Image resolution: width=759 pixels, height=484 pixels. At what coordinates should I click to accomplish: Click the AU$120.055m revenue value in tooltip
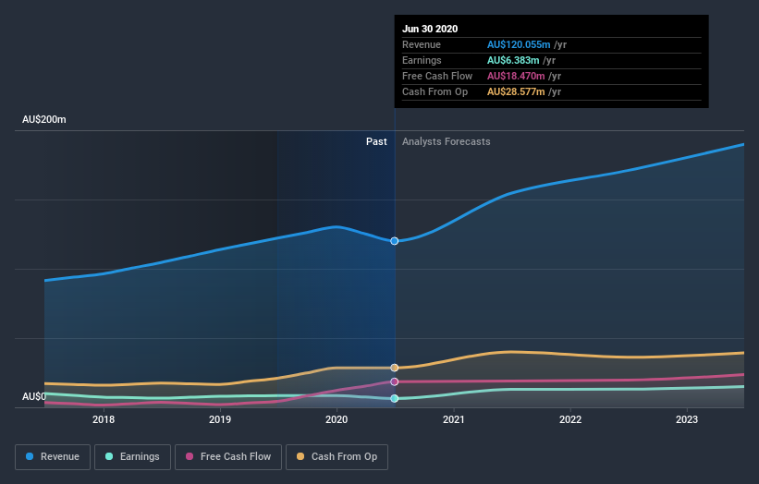coord(519,44)
